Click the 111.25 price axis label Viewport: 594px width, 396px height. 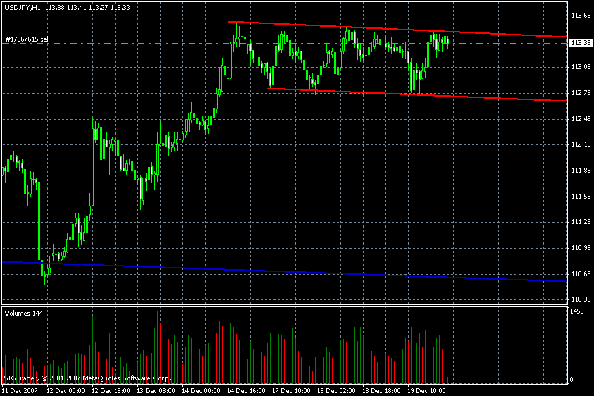pos(581,222)
